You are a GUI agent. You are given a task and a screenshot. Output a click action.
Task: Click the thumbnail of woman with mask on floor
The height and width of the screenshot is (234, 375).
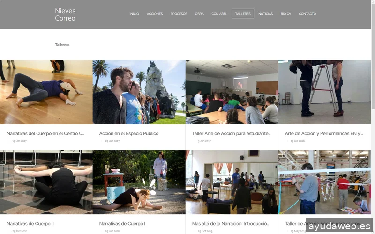click(46, 92)
